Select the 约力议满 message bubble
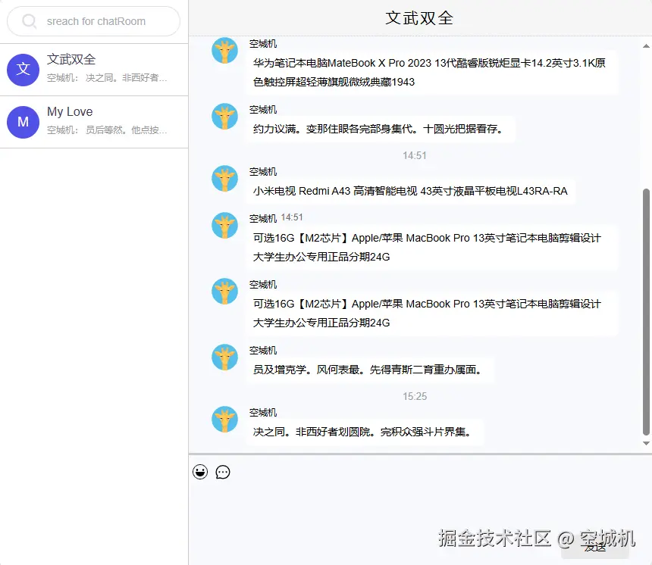 point(381,129)
